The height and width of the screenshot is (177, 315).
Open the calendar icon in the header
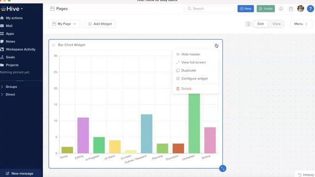291,9
